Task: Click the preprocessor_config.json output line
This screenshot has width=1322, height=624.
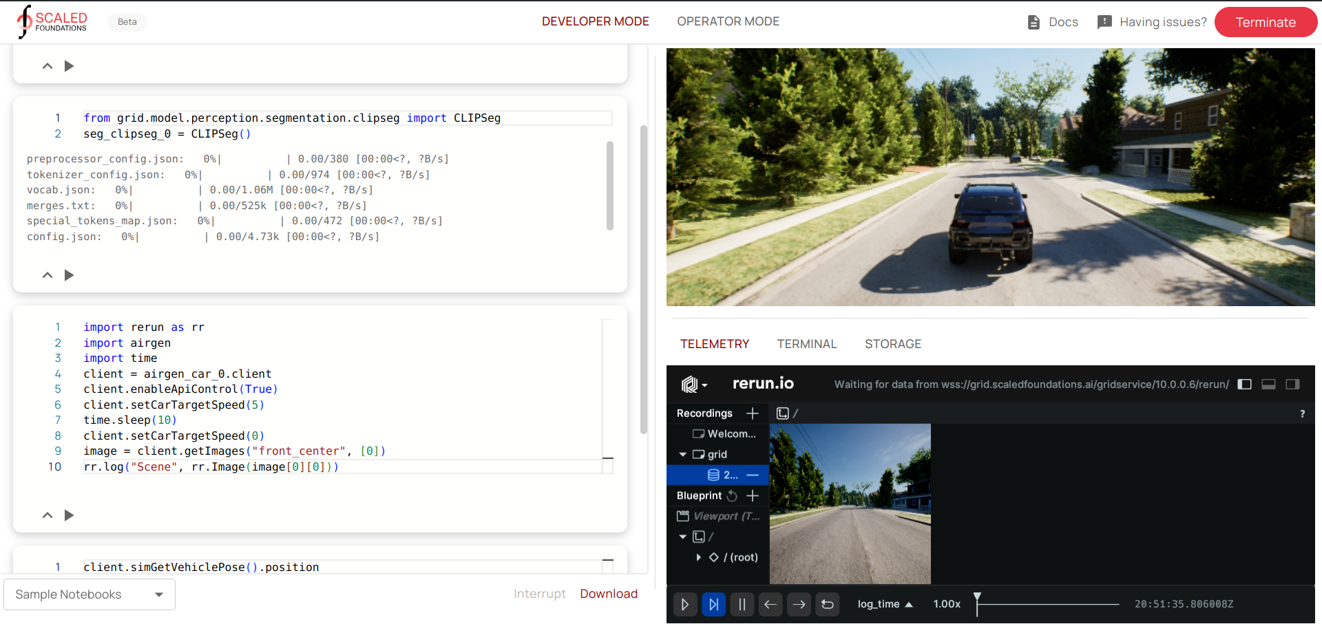Action: [238, 159]
